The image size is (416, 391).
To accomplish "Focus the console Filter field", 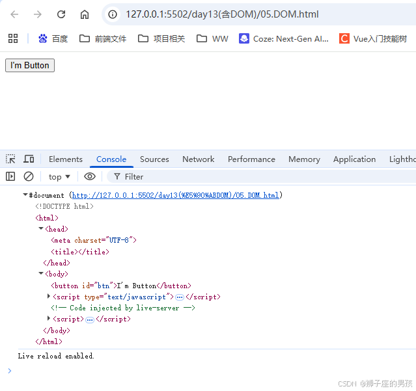I will [262, 176].
